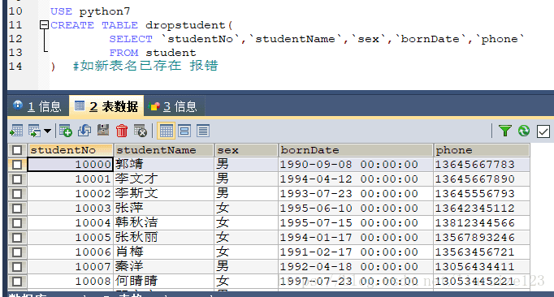Check the row checkbox for student 10008

coord(17,282)
